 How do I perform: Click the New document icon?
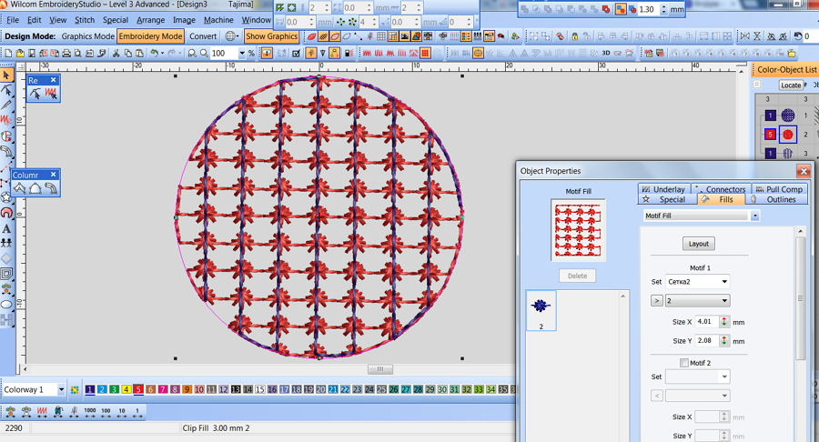point(7,54)
